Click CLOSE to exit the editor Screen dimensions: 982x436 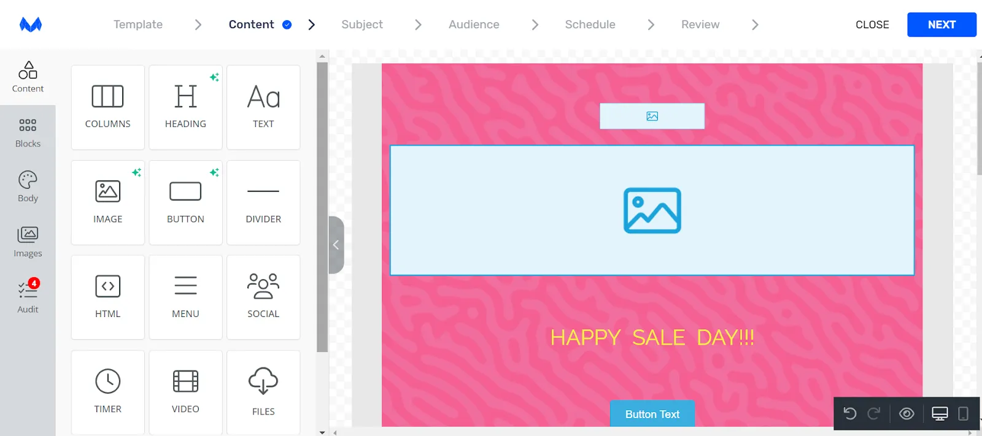click(x=872, y=25)
